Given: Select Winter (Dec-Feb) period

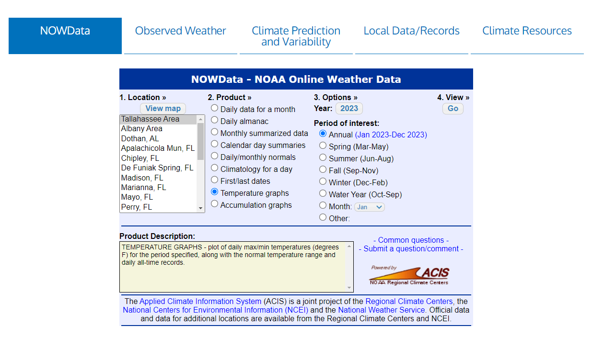Looking at the screenshot, I should pos(323,182).
